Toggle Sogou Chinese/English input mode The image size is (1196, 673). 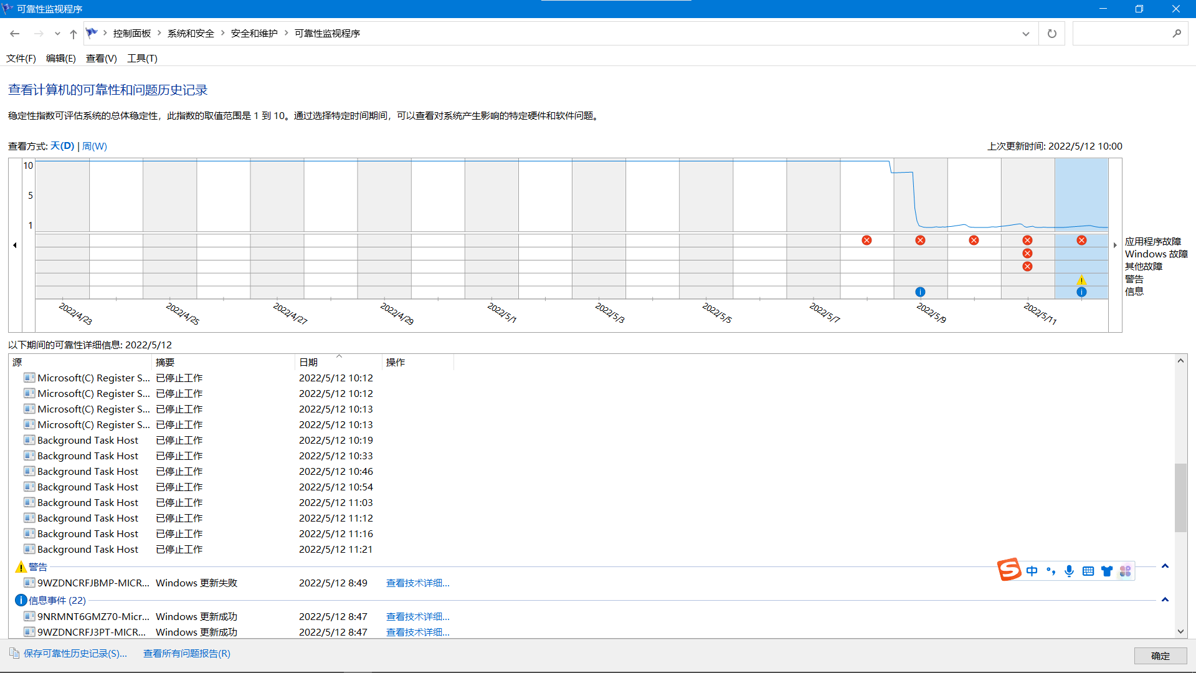tap(1032, 571)
